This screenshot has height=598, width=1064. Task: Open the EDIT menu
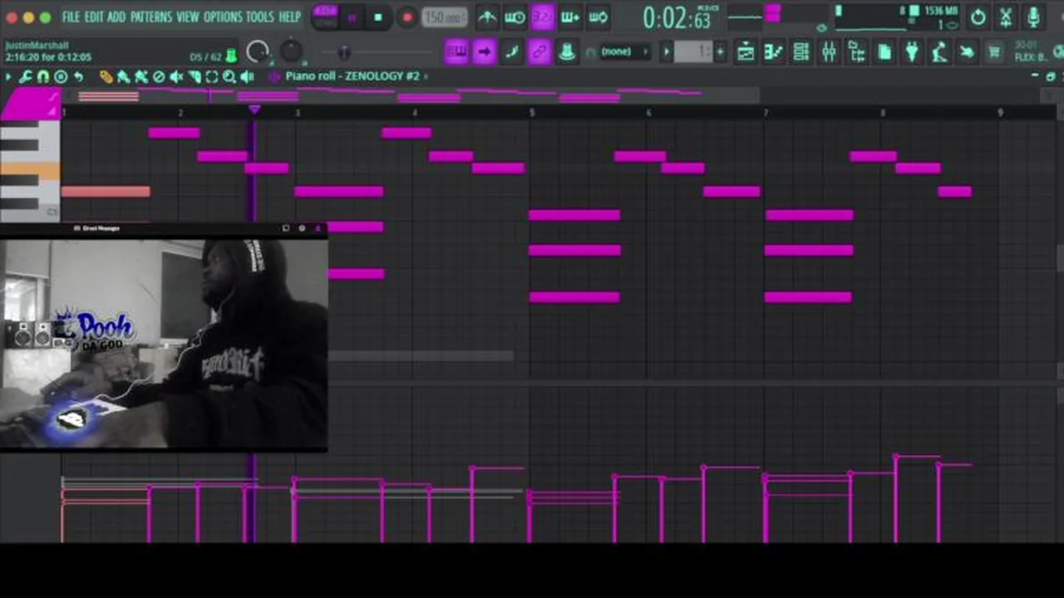93,17
